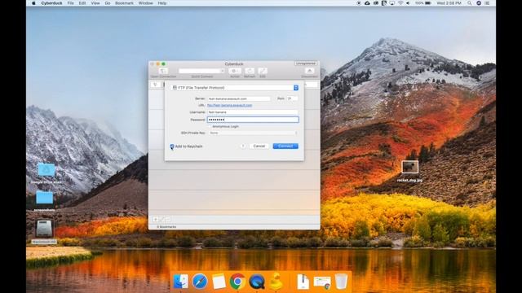Click the help question mark button
Image resolution: width=522 pixels, height=293 pixels.
pos(243,146)
